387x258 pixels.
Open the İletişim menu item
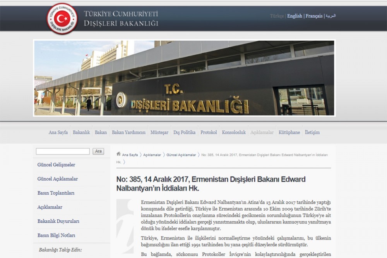(312, 132)
